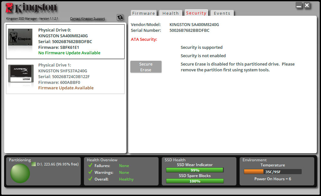This screenshot has width=321, height=196.
Task: Click the Vendor/Model value KINGSTON SA400M8240G
Action: point(194,24)
